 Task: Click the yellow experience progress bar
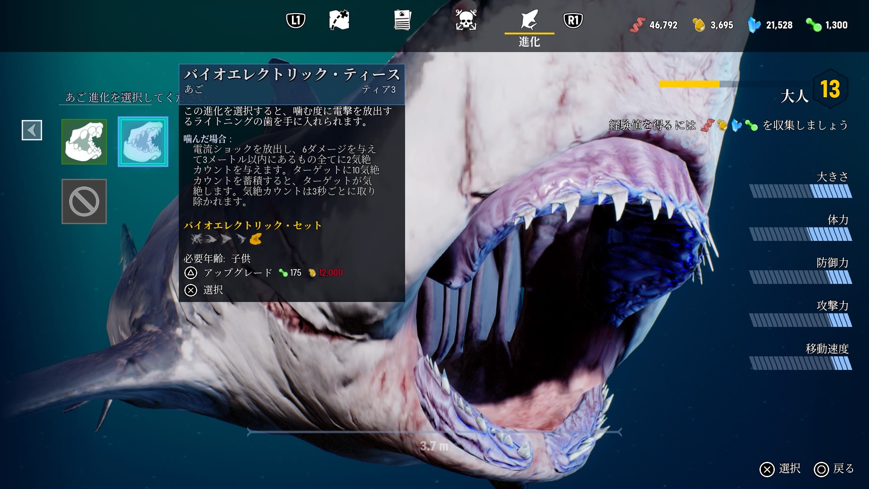tap(689, 84)
